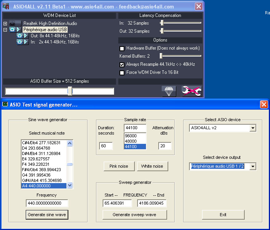Collapse Périphérique audio USB tree node
This screenshot has height=230, width=270.
pos(5,30)
